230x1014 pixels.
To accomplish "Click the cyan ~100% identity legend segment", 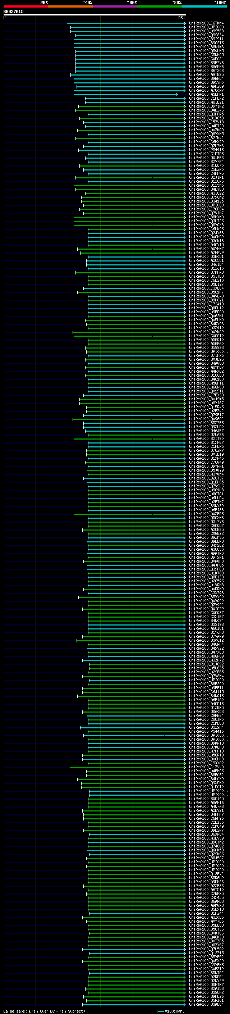I will click(204, 7).
